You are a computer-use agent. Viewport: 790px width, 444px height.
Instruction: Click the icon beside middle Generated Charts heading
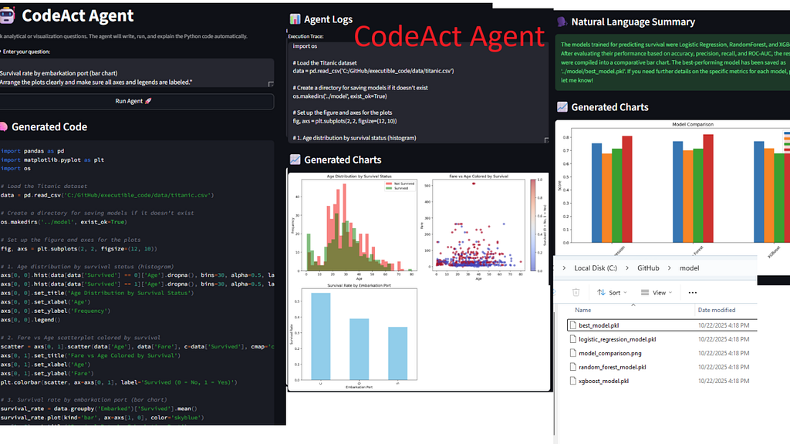pyautogui.click(x=295, y=160)
